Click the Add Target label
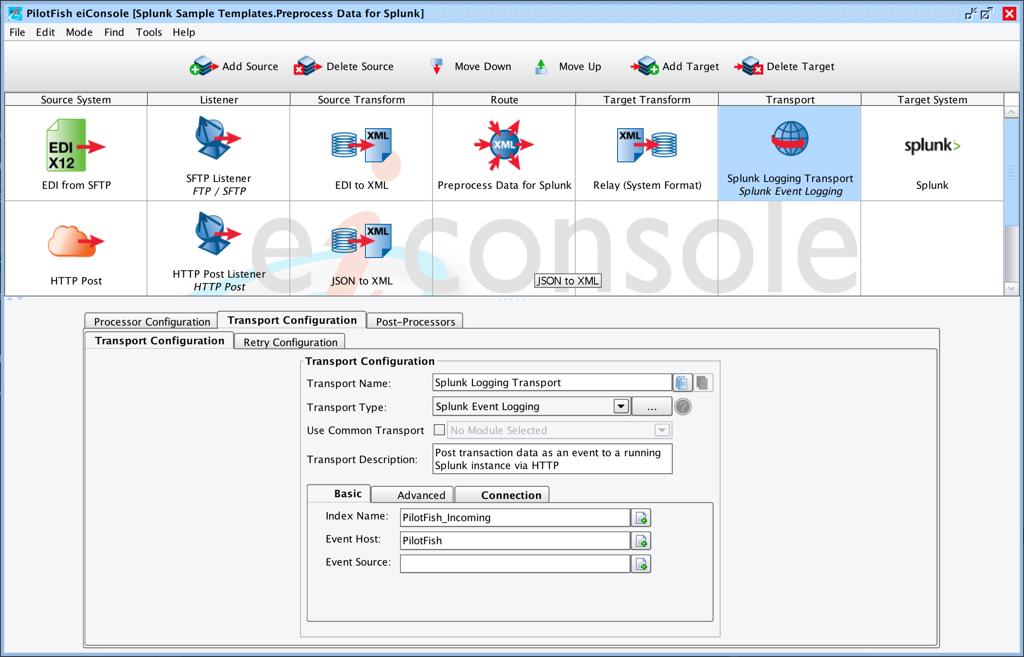1024x657 pixels. (x=691, y=67)
